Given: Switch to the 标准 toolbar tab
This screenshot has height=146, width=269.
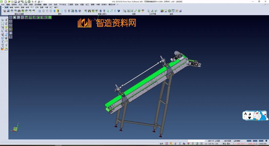Looking at the screenshot, I should click(6, 8).
